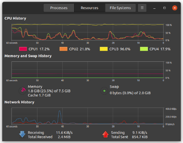Select the Resources tab
Screen dimensions: 183x143
pyautogui.click(x=90, y=8)
